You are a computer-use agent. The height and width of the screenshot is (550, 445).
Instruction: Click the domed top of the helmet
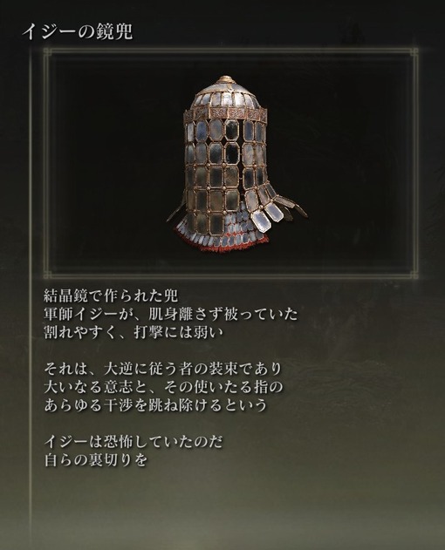pos(225,92)
